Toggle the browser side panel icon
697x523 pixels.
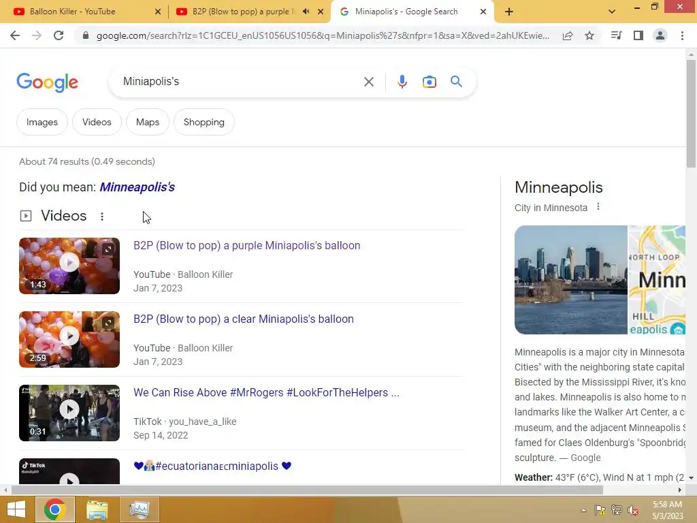[638, 35]
